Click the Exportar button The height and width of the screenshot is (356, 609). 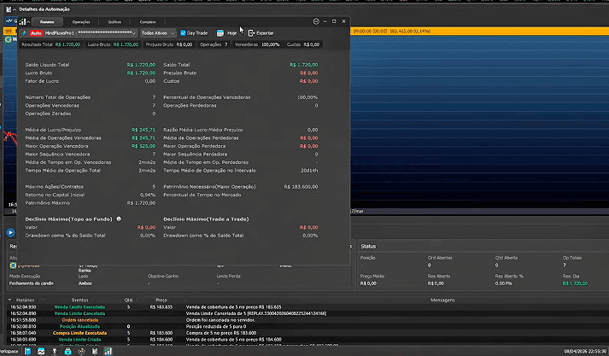click(x=261, y=33)
